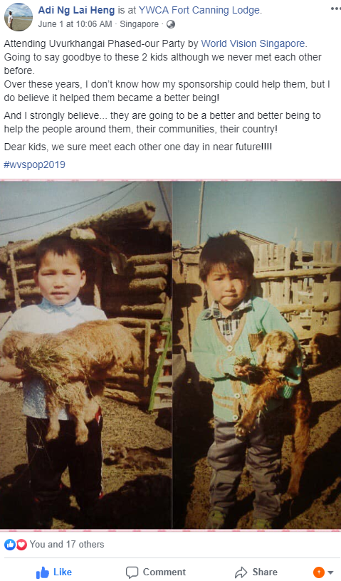The width and height of the screenshot is (341, 581).
Task: Open right photo of boy in green cardigan
Action: tap(257, 355)
